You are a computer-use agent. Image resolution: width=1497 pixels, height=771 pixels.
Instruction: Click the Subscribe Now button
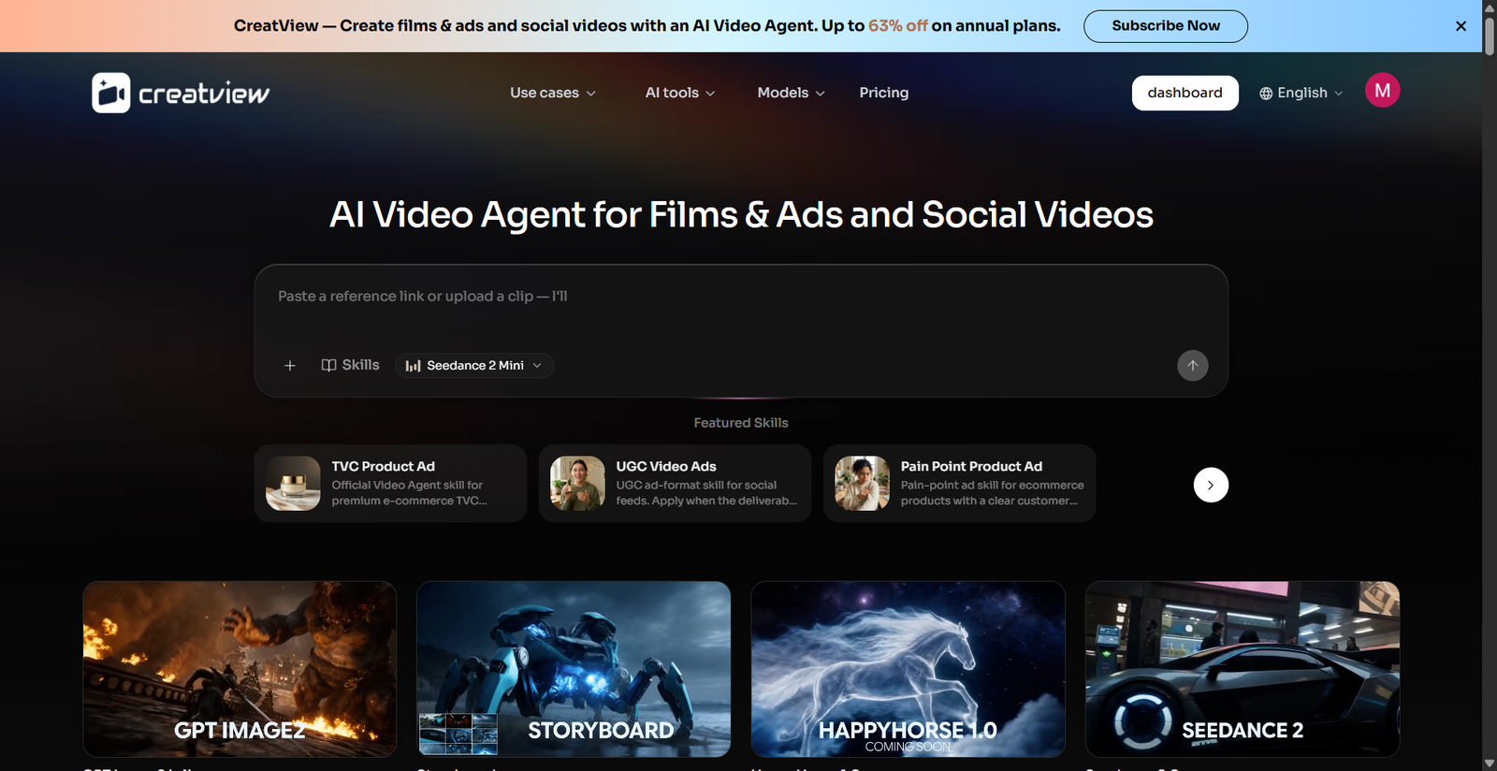click(x=1166, y=26)
